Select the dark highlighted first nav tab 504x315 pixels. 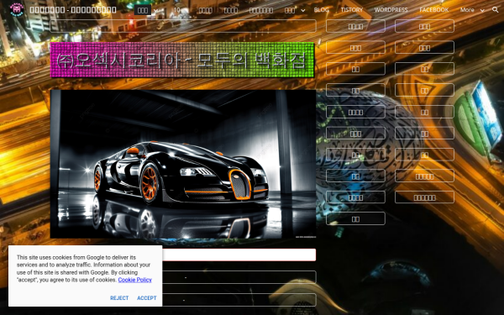click(x=143, y=10)
